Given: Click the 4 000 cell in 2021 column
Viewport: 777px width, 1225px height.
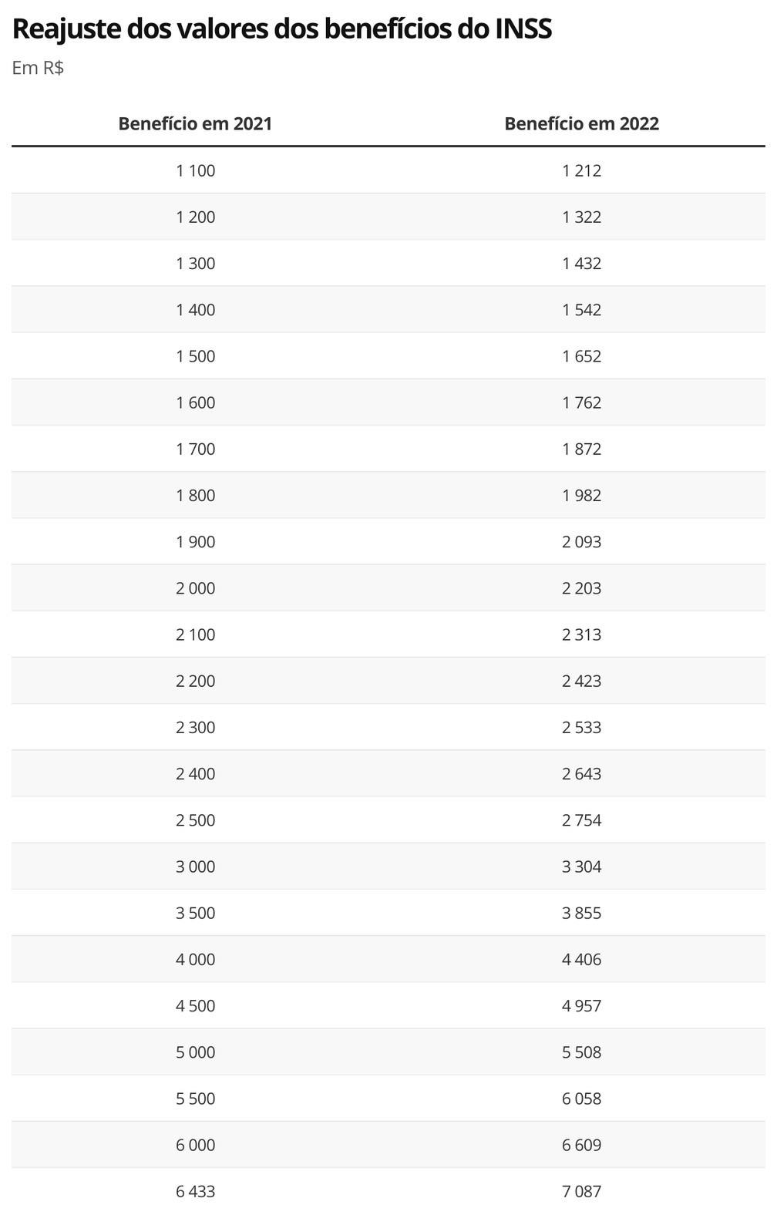Looking at the screenshot, I should [196, 959].
